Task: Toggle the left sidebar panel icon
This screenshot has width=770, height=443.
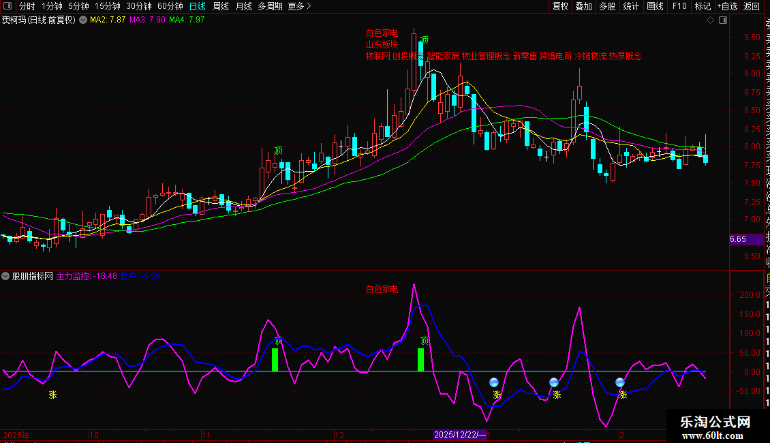Action: tap(7, 6)
